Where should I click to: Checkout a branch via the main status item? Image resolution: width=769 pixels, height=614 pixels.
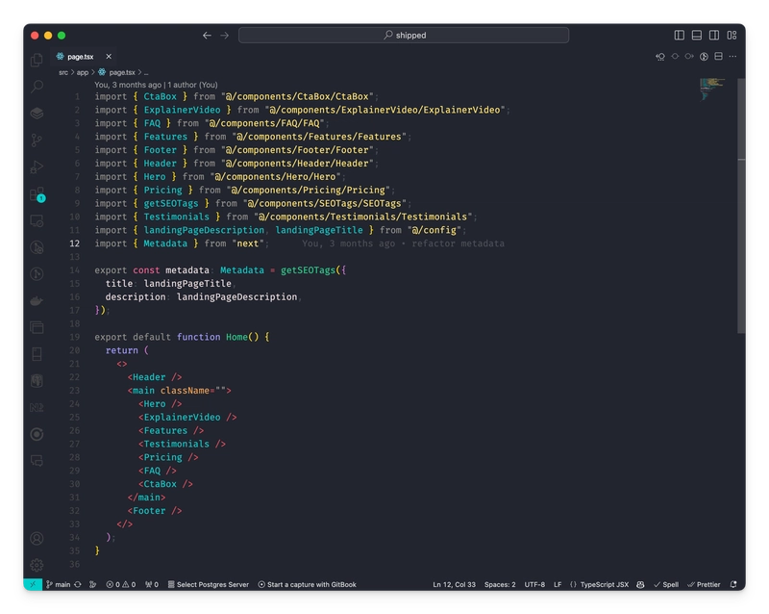[59, 584]
